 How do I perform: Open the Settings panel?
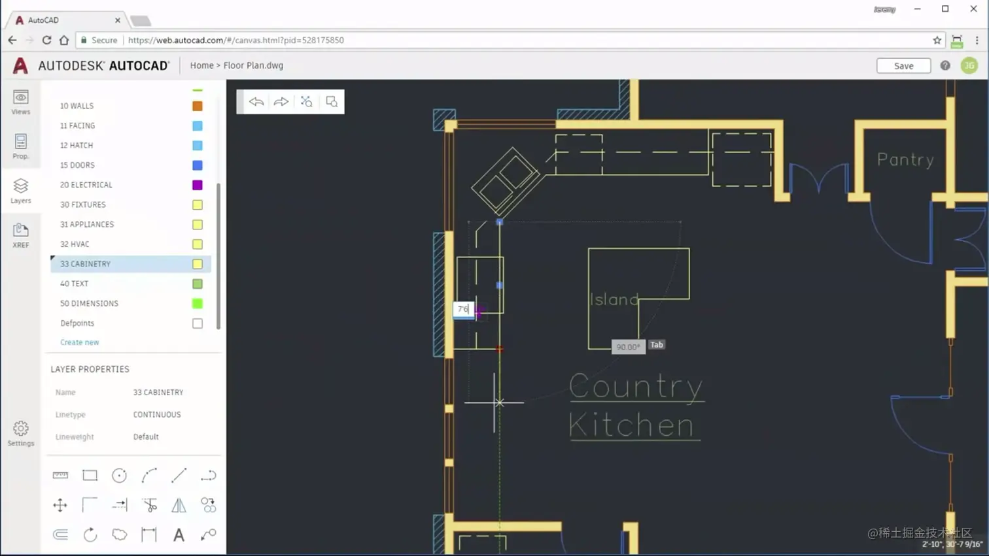pyautogui.click(x=20, y=434)
